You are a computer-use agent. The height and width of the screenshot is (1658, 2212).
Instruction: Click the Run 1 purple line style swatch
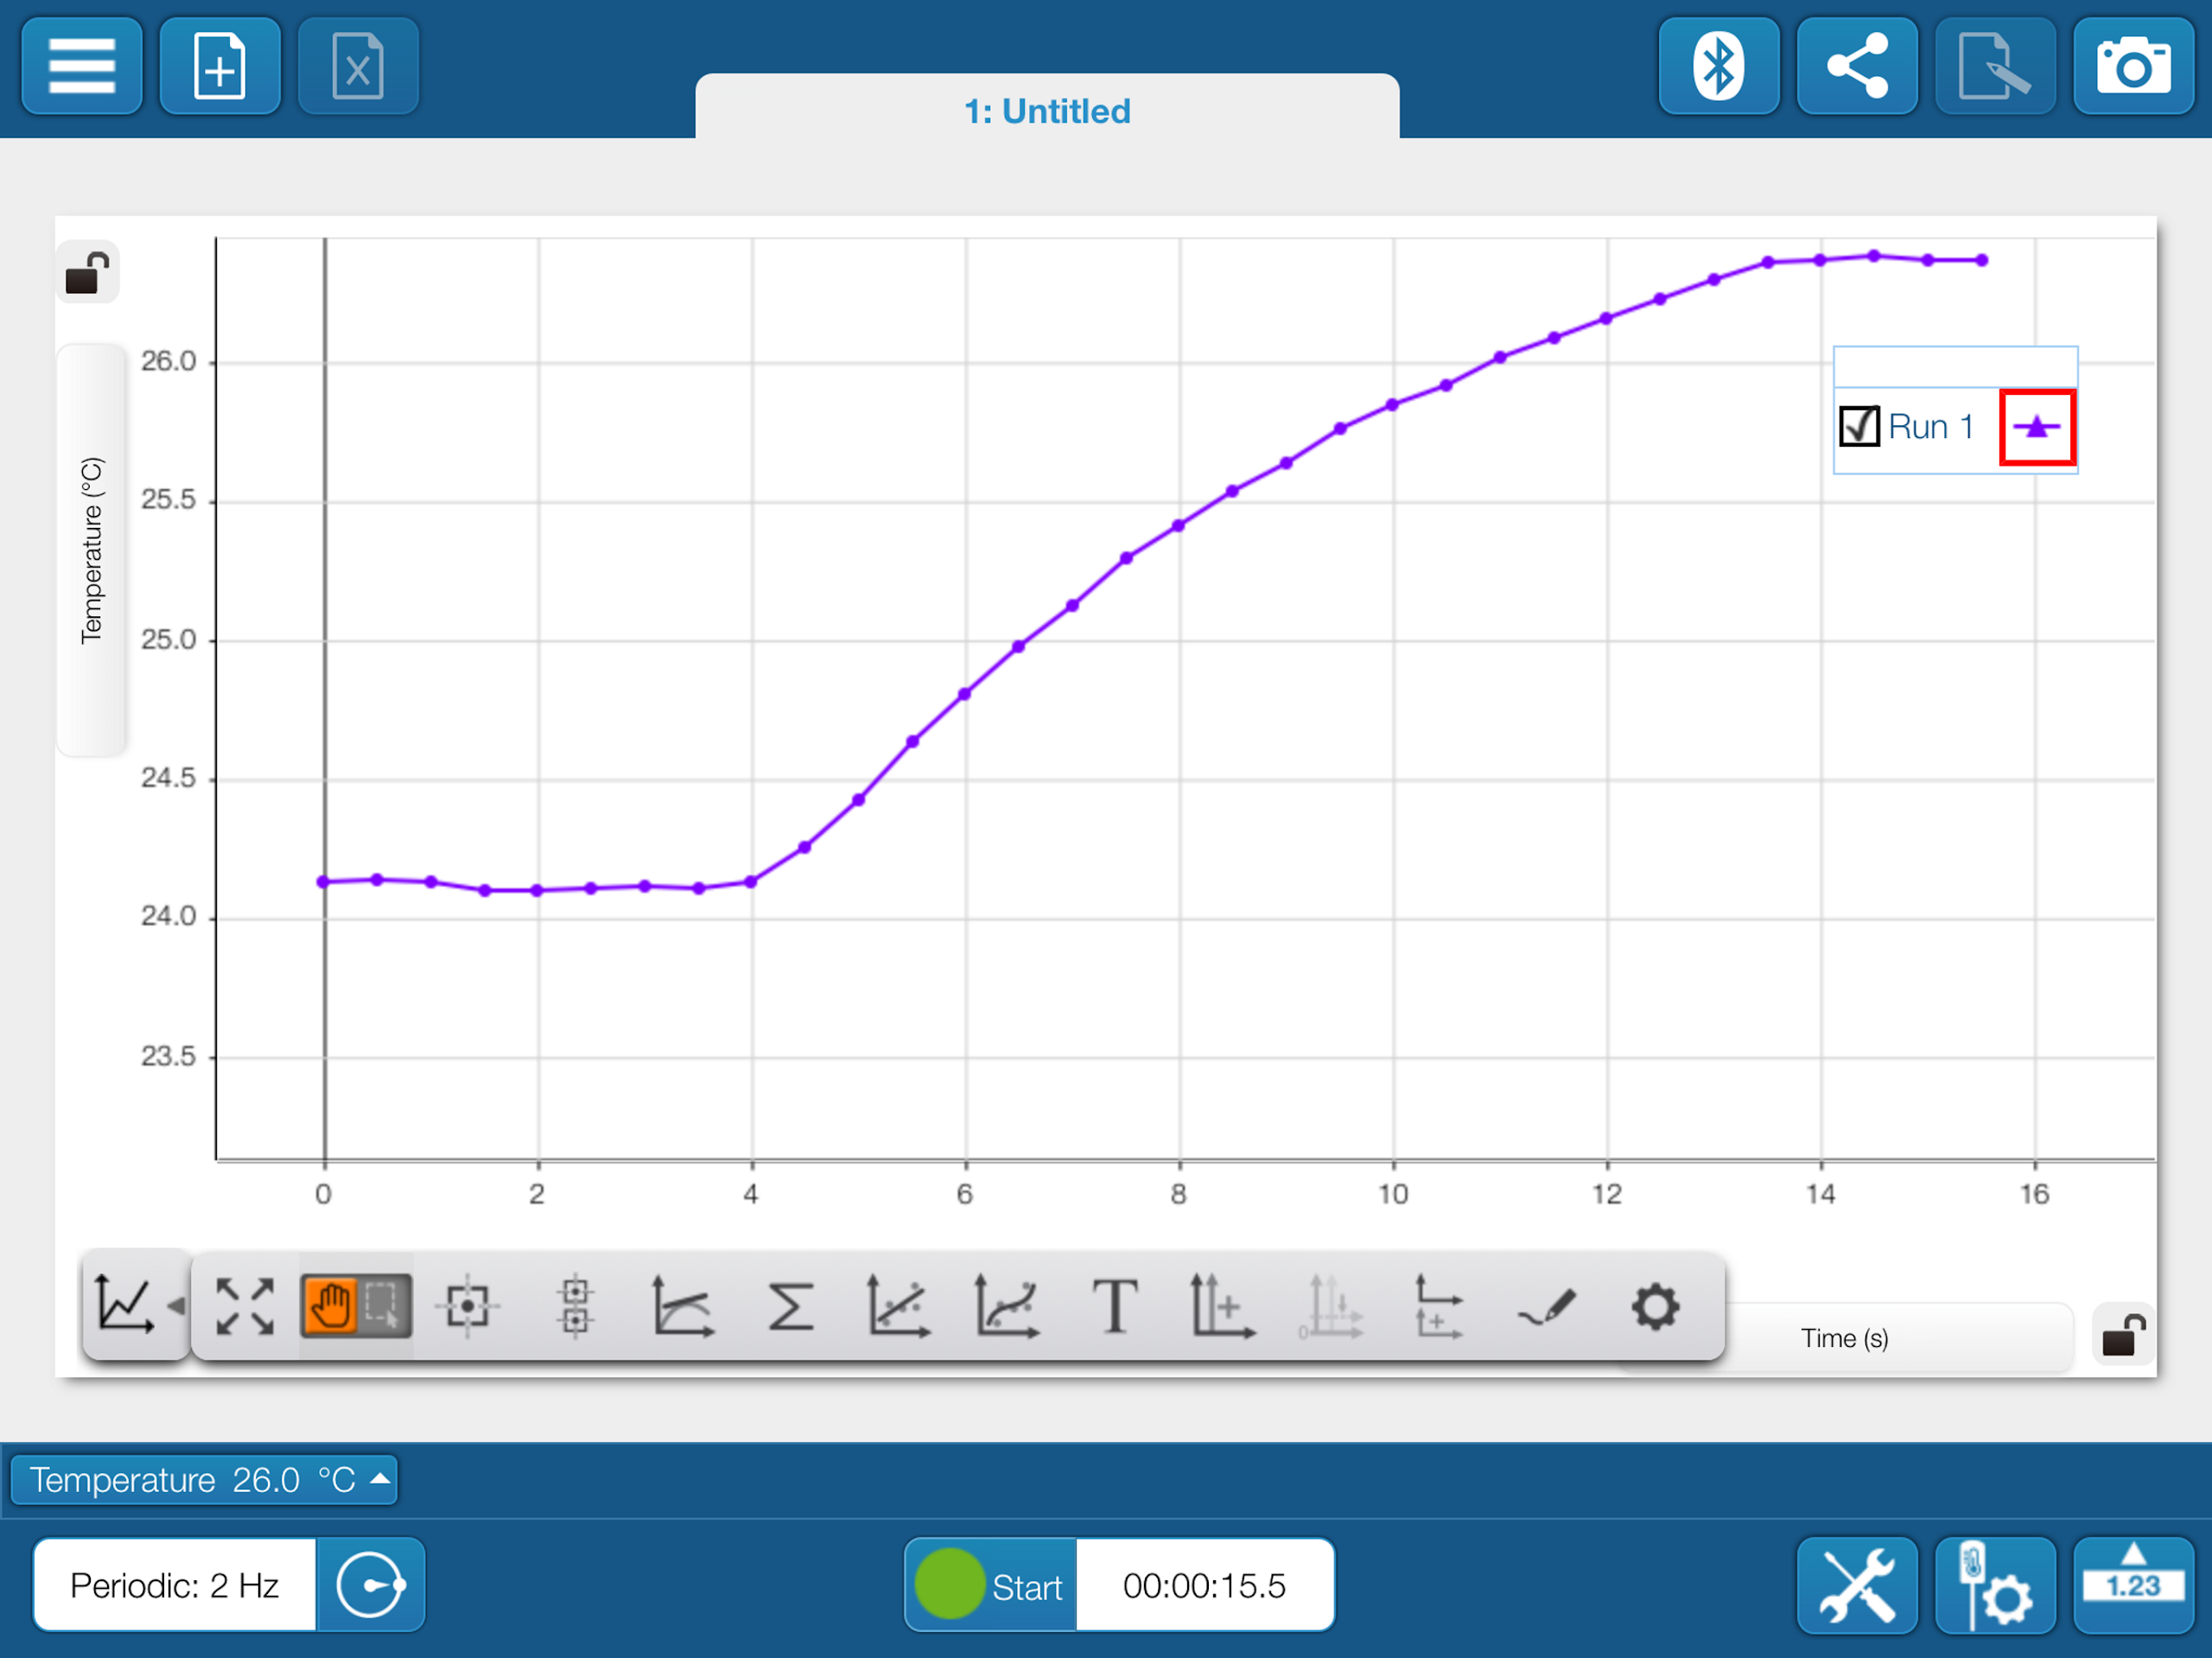click(x=2037, y=428)
